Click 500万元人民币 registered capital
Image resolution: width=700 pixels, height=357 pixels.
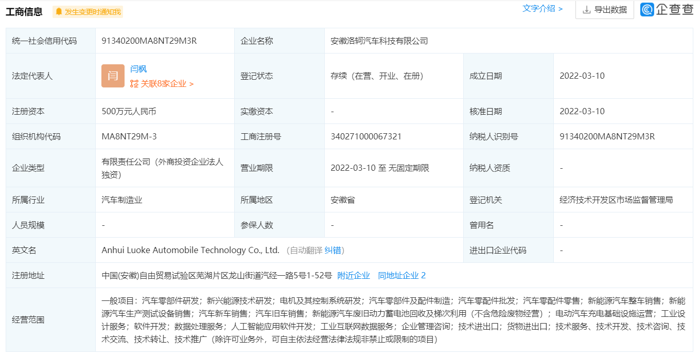(x=129, y=112)
